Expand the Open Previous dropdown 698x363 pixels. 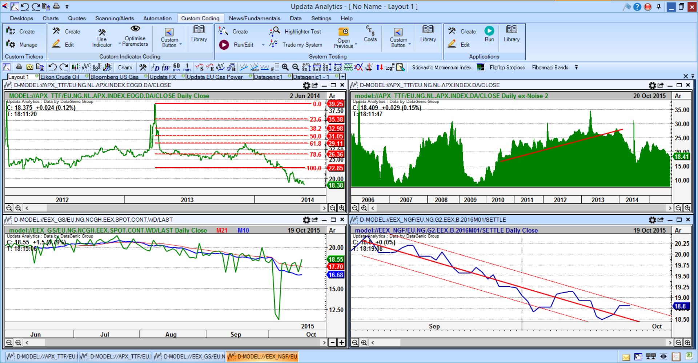coord(356,44)
